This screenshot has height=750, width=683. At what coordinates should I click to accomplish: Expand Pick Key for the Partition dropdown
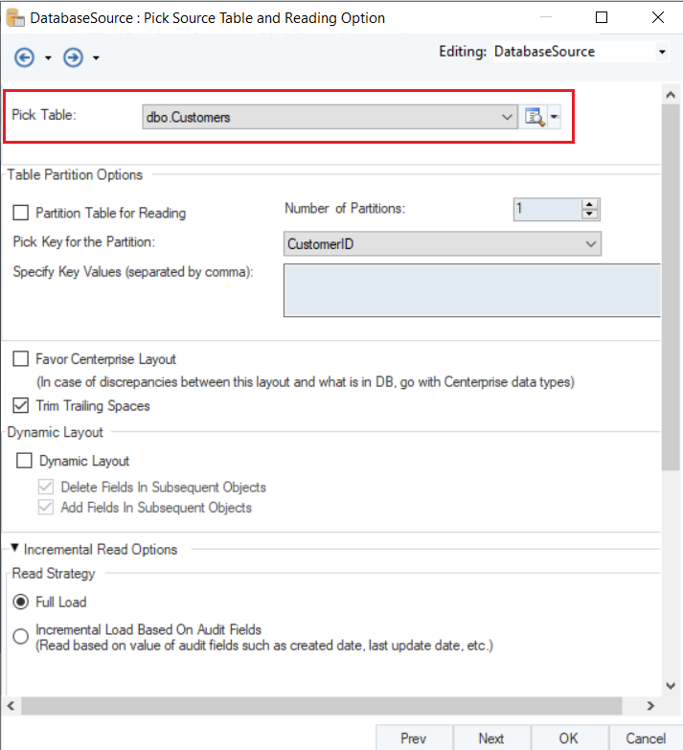coord(590,244)
